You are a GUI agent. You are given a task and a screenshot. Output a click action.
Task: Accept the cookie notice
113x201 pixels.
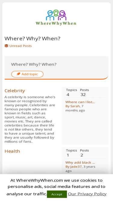click(x=57, y=194)
